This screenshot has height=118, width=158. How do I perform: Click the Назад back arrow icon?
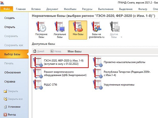(52, 51)
